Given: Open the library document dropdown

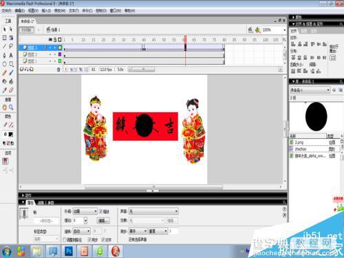Looking at the screenshot, I should click(x=310, y=90).
